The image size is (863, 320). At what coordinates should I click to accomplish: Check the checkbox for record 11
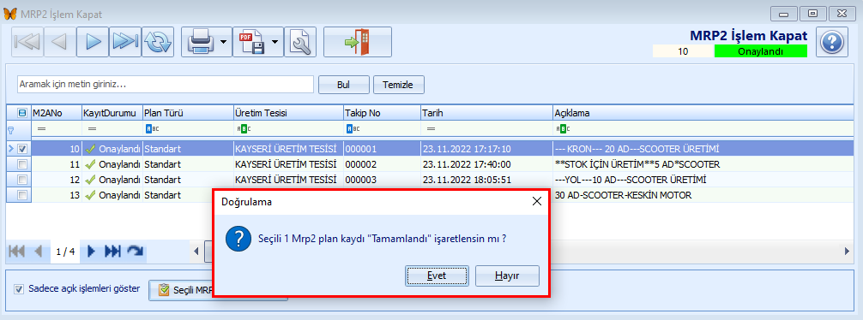22,164
